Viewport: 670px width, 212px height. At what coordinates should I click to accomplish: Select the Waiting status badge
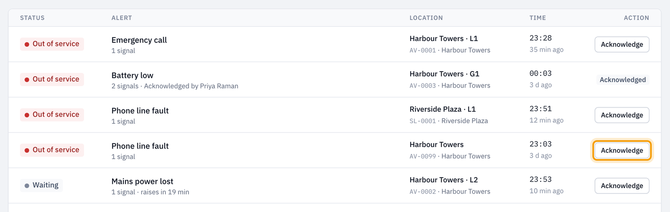(x=41, y=185)
